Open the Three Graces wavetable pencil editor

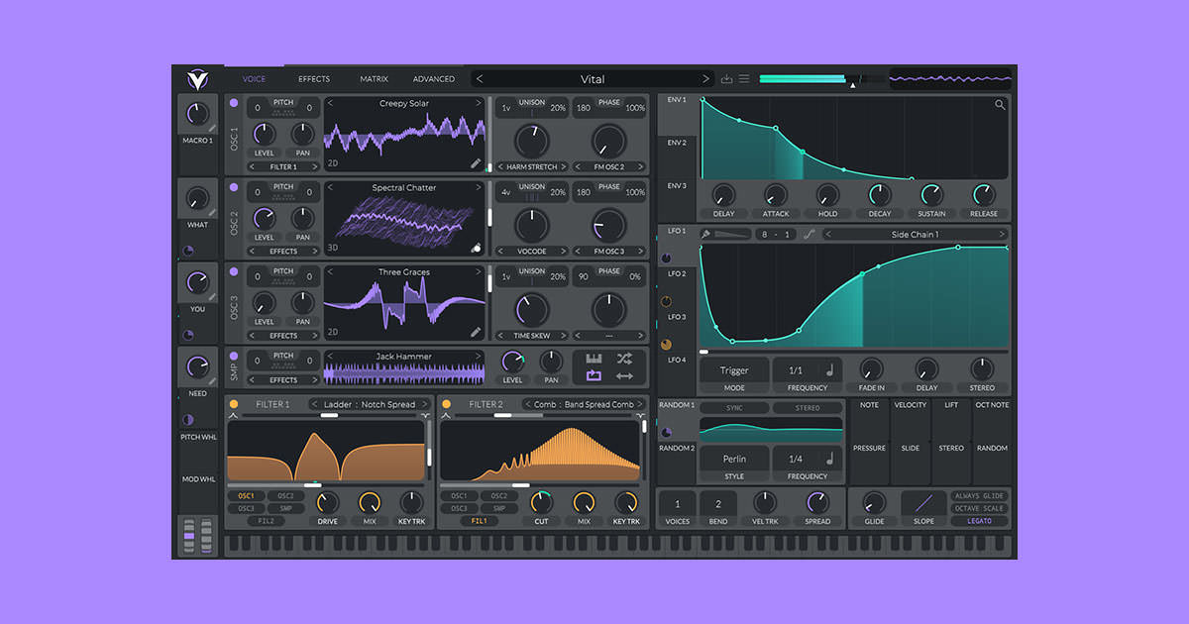pos(476,332)
